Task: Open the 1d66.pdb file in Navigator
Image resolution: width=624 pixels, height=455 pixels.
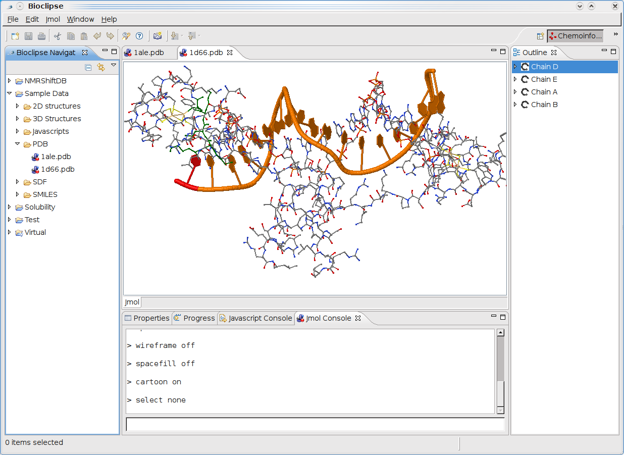Action: [58, 169]
